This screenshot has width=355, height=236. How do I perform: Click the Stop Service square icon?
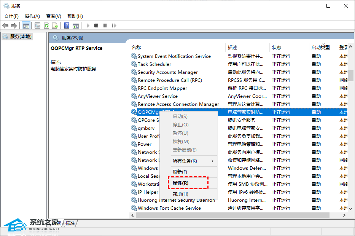tap(96, 26)
